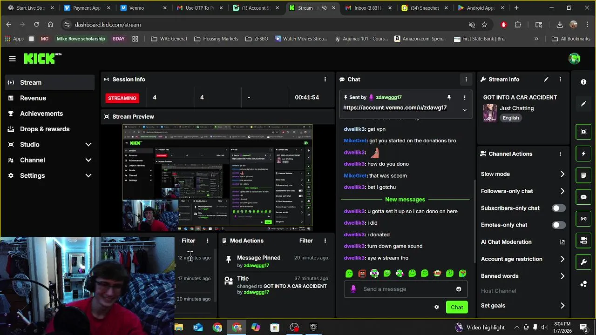Toggle the lightning bolt sidebar icon
Screen dimensions: 596x335
583,154
